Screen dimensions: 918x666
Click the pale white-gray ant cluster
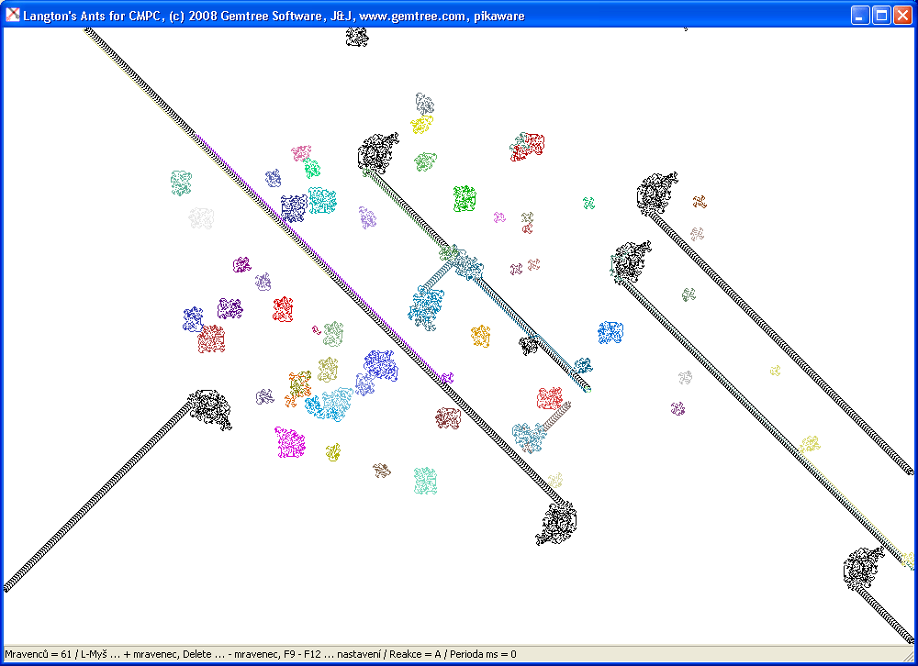coord(201,218)
